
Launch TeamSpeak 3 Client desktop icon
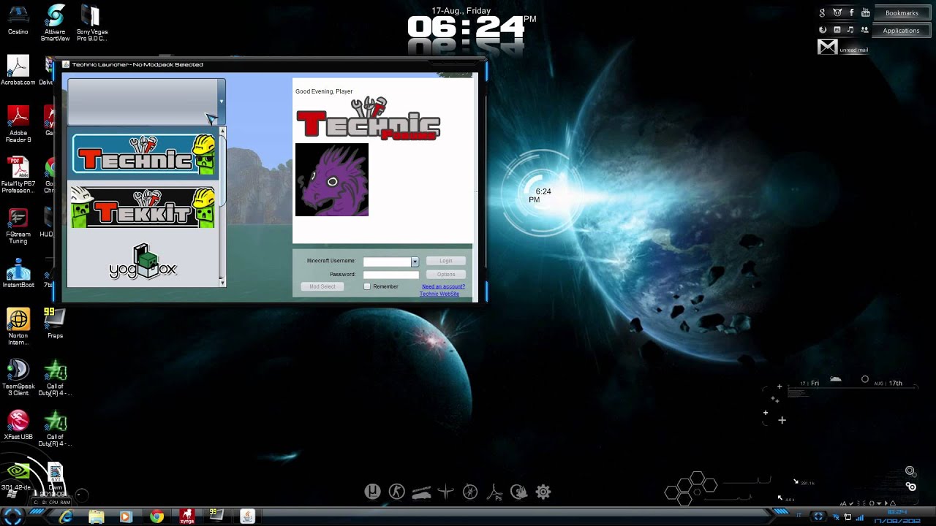(x=18, y=378)
